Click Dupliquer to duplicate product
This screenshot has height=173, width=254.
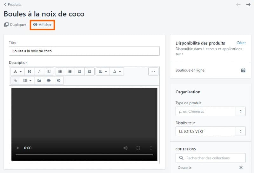click(x=15, y=25)
